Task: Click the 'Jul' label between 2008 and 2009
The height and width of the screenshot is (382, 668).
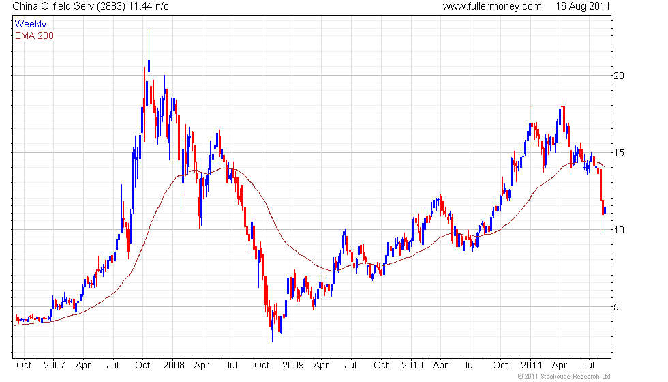Action: [231, 366]
